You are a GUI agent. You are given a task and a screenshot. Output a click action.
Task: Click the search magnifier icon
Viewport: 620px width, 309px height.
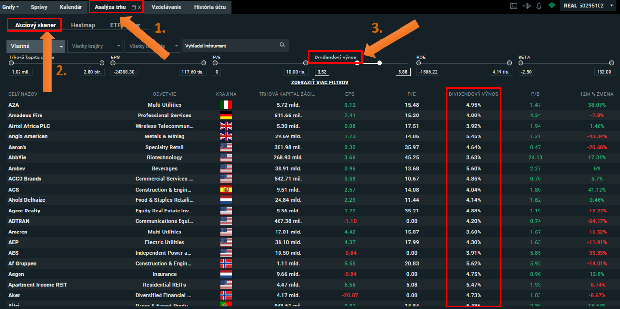[282, 45]
